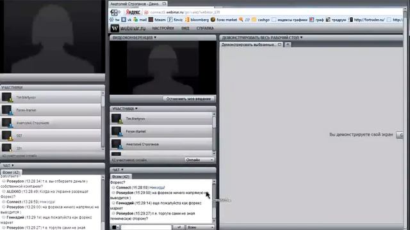Open the граф bookmark icon
Screen dimensions: 410x230
pos(311,20)
